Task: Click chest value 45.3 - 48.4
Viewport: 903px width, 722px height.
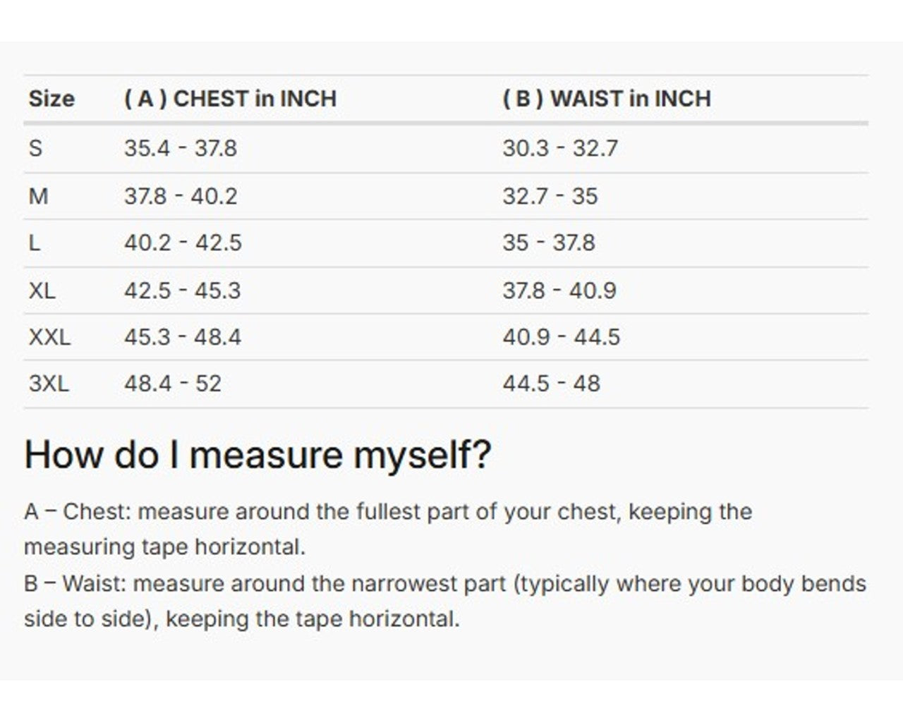Action: (x=183, y=337)
